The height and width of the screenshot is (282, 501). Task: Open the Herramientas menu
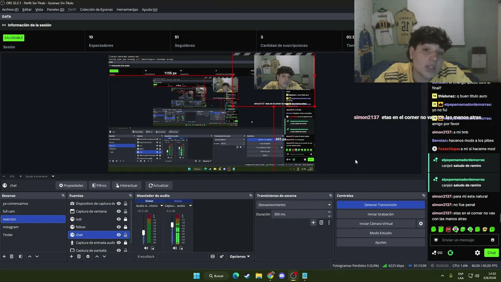coord(127,9)
